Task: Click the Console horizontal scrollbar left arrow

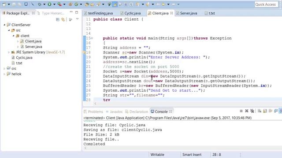Action: [85, 148]
